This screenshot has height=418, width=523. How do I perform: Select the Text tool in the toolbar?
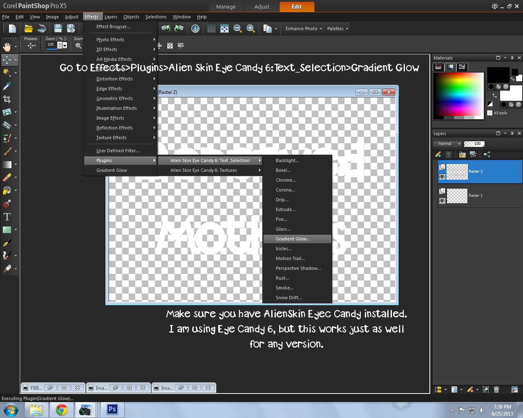click(x=7, y=217)
